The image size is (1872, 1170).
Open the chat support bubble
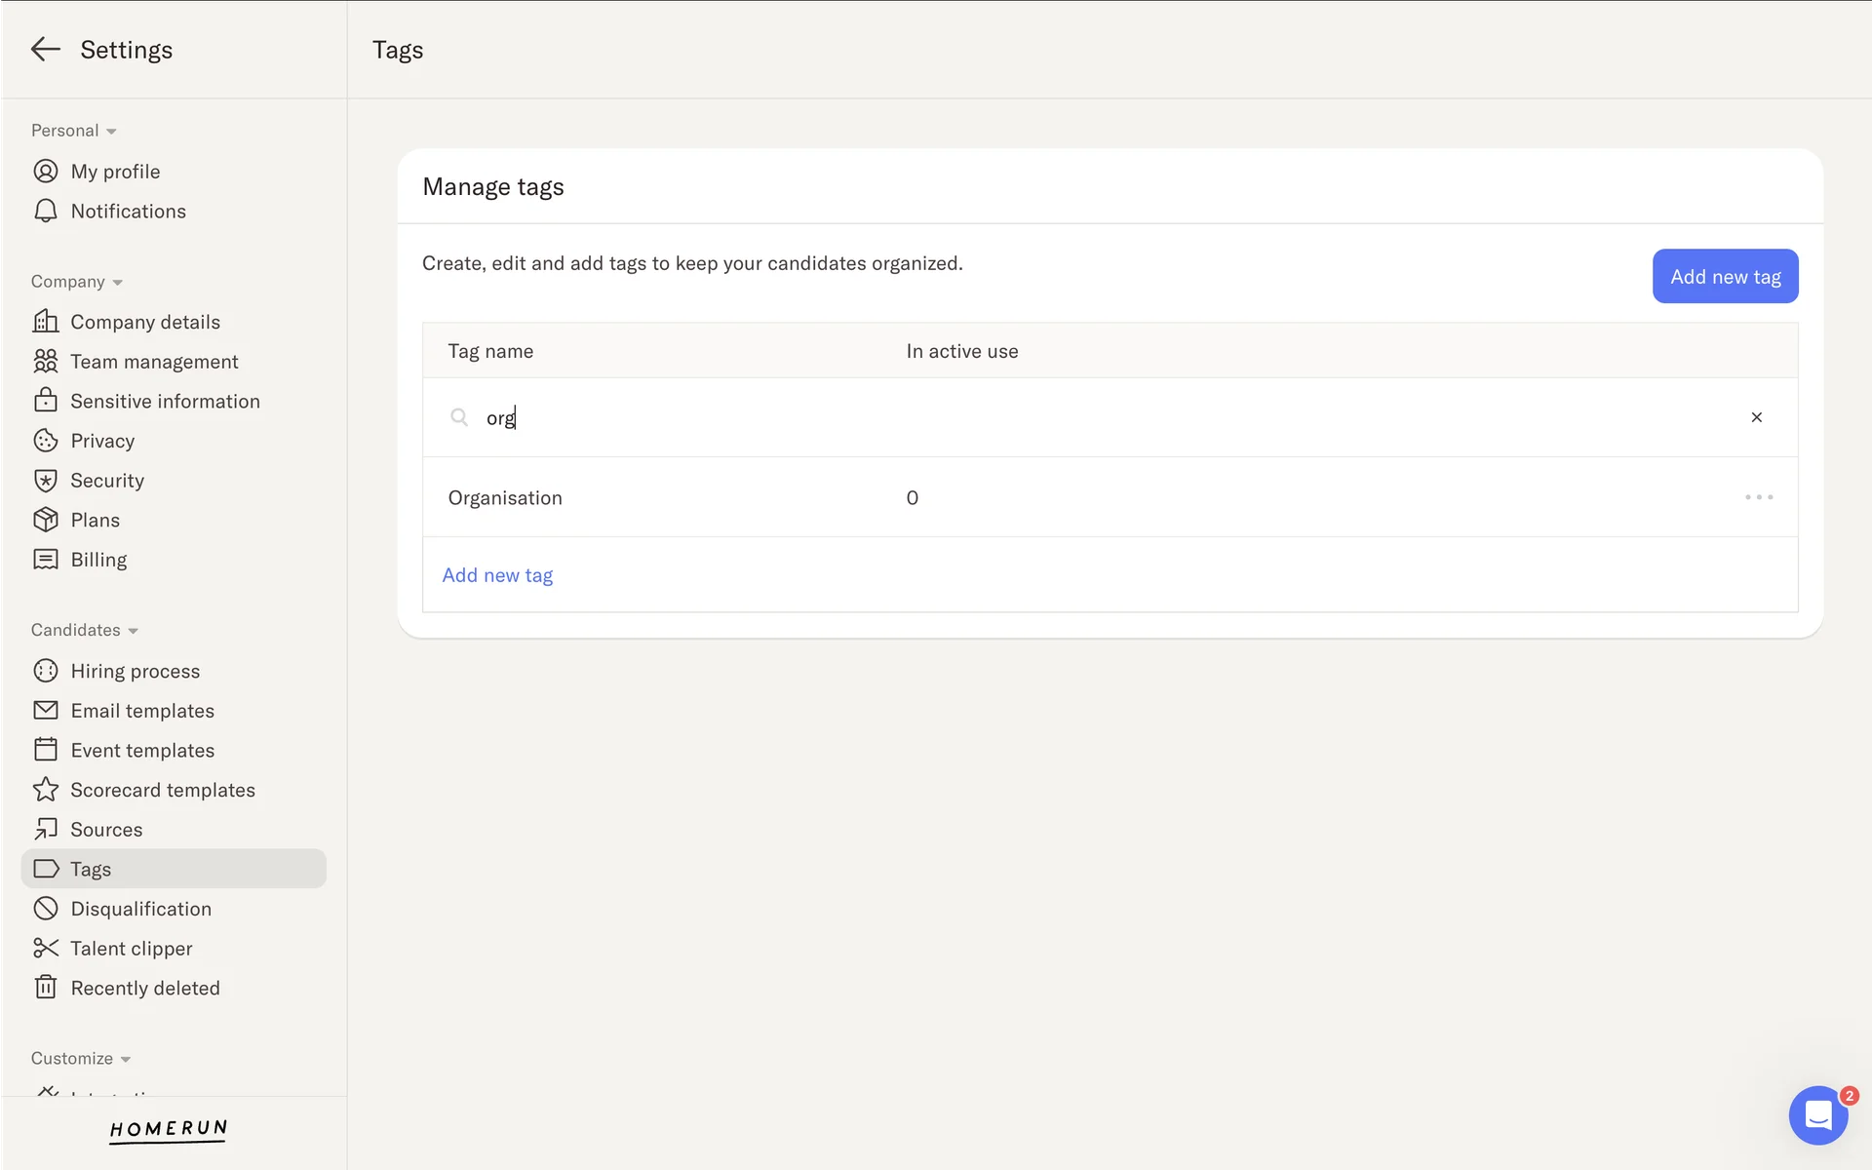pyautogui.click(x=1817, y=1114)
